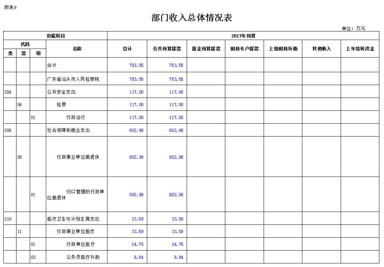Select the 财政专户拨款 column header
The width and height of the screenshot is (384, 267).
coord(244,49)
